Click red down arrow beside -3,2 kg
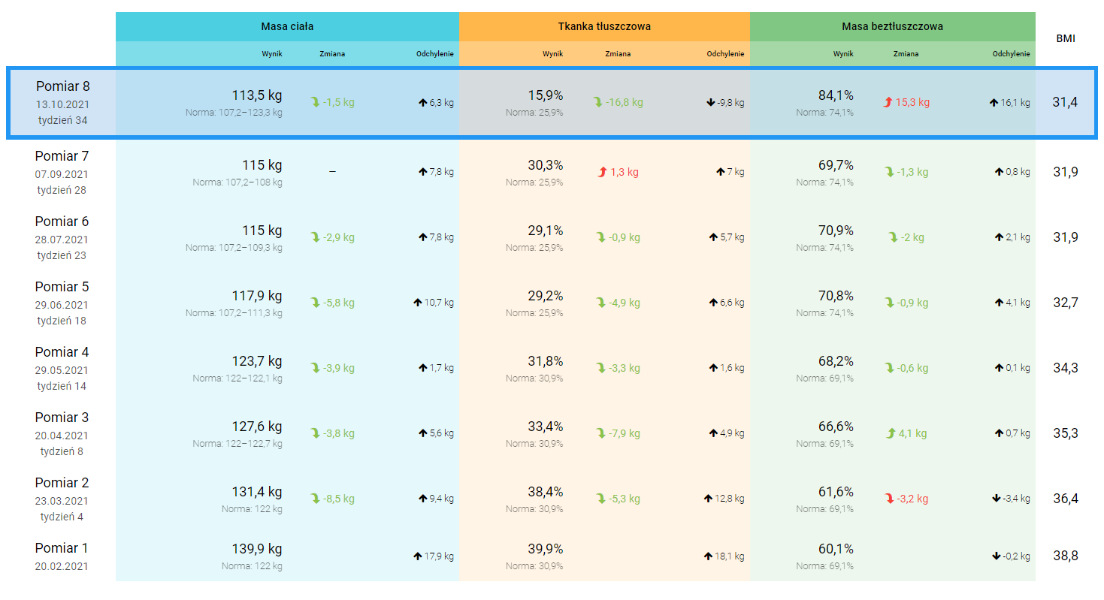The image size is (1104, 600). [890, 499]
